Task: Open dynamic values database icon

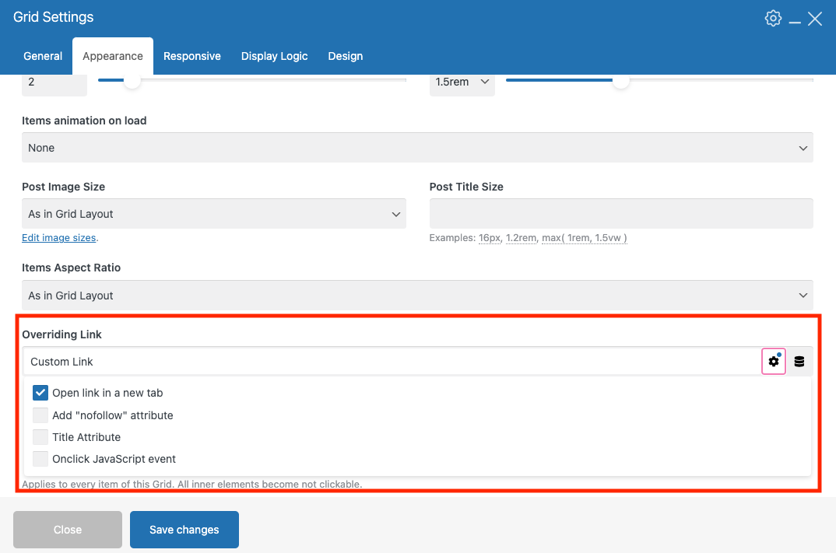Action: click(x=799, y=362)
